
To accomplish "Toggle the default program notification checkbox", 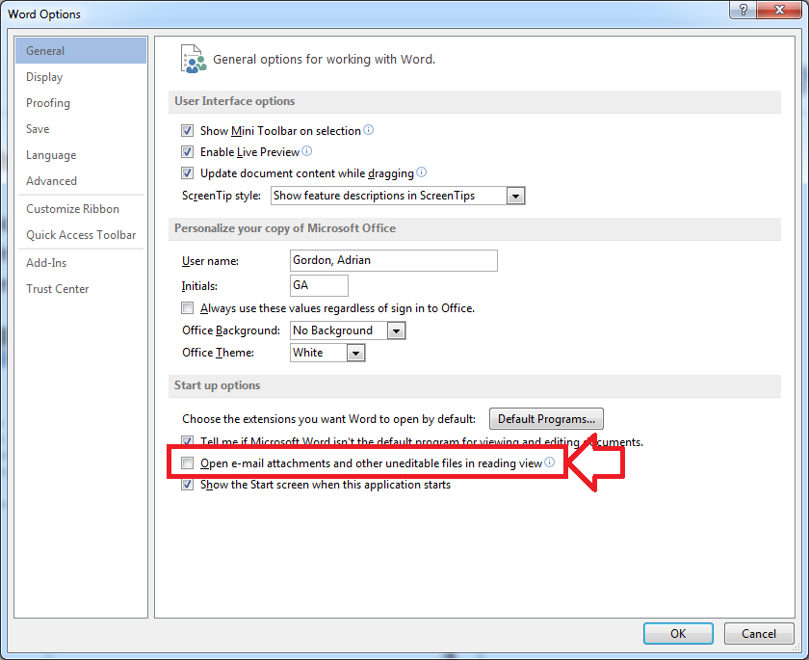I will click(x=187, y=441).
